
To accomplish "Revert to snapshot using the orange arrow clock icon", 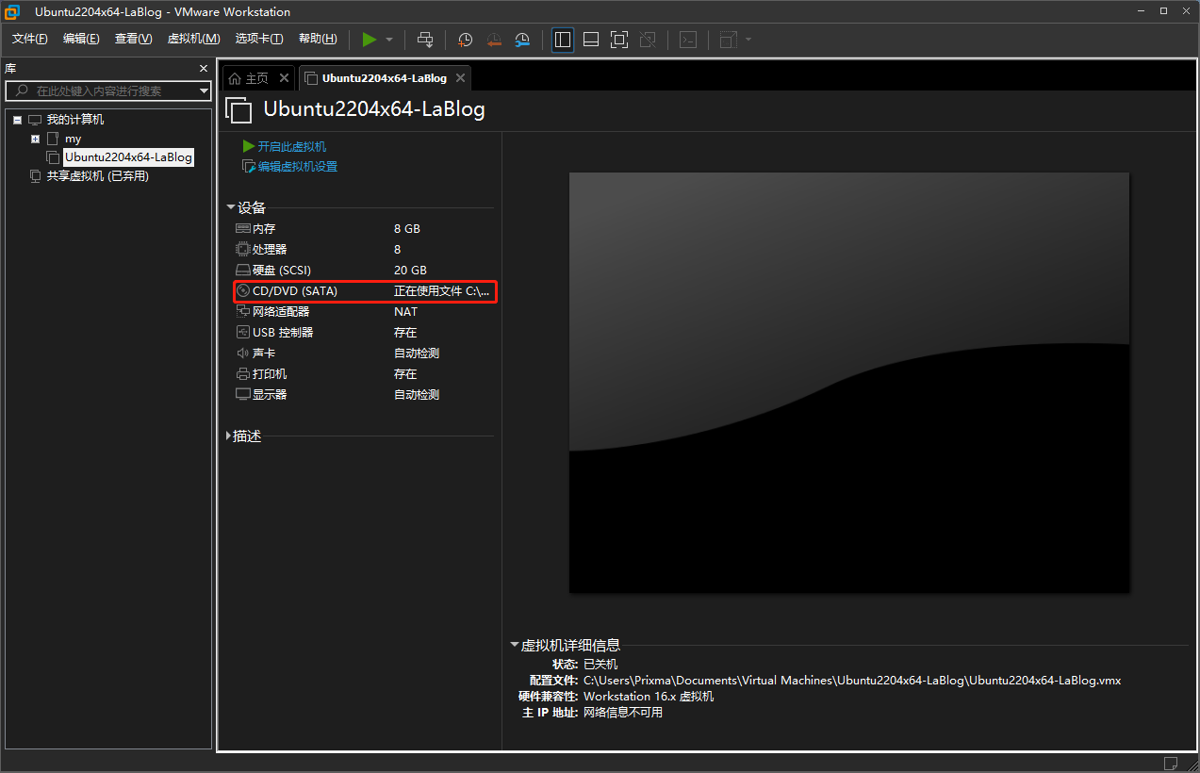I will click(x=494, y=40).
